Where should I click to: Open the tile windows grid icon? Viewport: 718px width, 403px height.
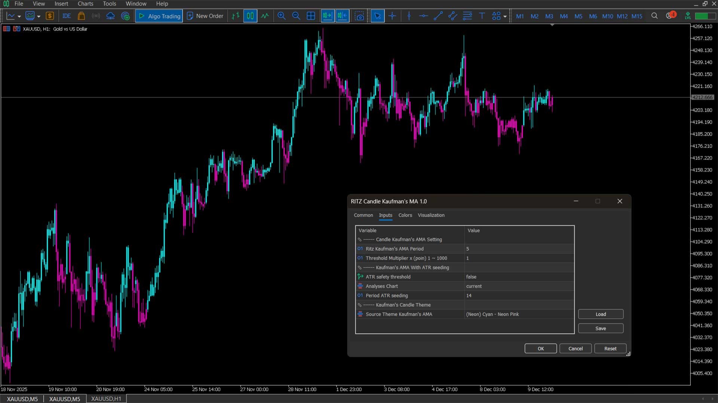tap(311, 16)
